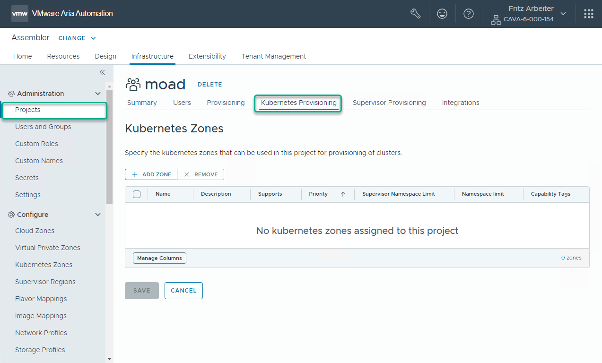Click the moad project group icon

pos(133,85)
